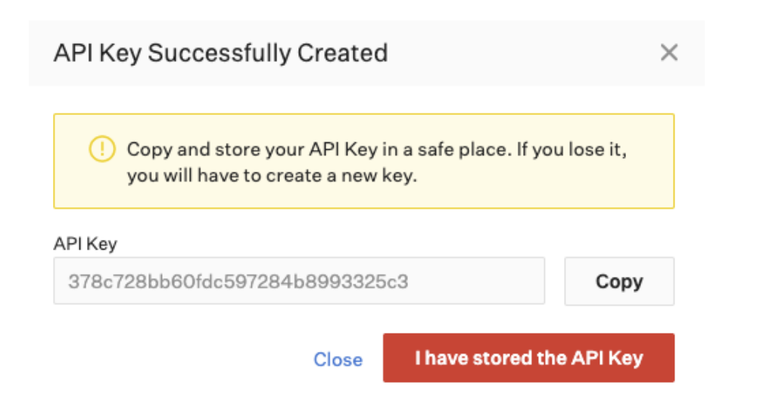Click the yellow warning banner text

click(x=377, y=162)
